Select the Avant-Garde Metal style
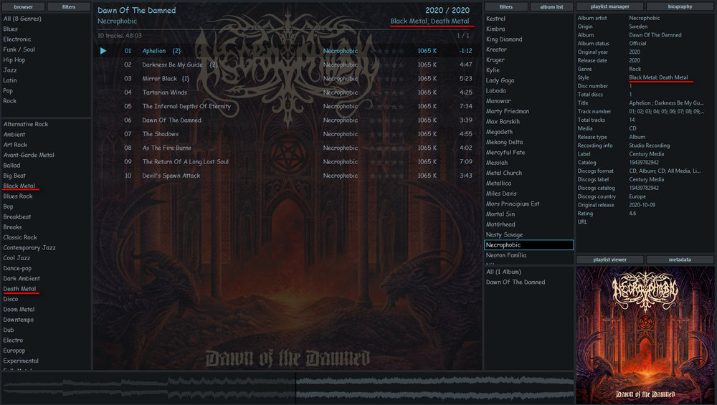 (x=29, y=155)
